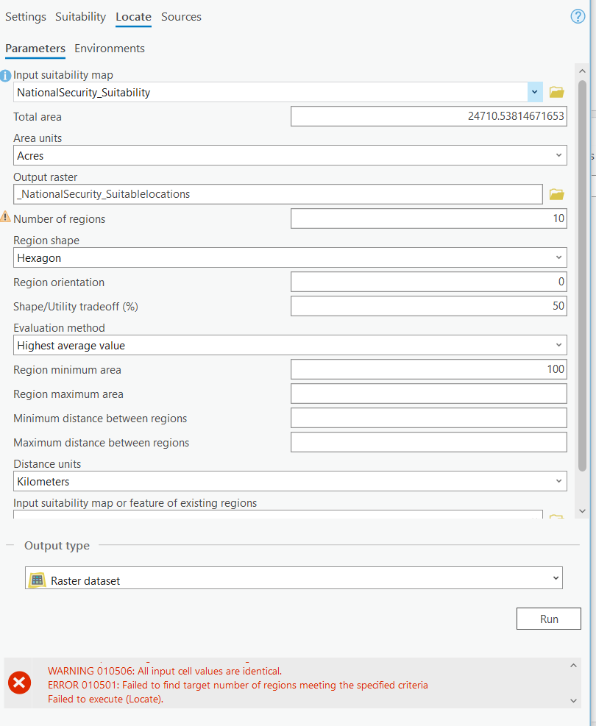
Task: Click the help question mark icon
Action: point(578,15)
